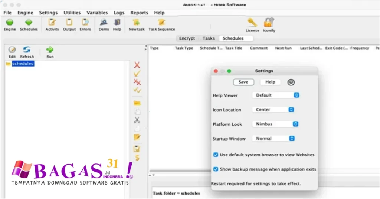
Task: Click the Task Type column header
Action: 184,48
